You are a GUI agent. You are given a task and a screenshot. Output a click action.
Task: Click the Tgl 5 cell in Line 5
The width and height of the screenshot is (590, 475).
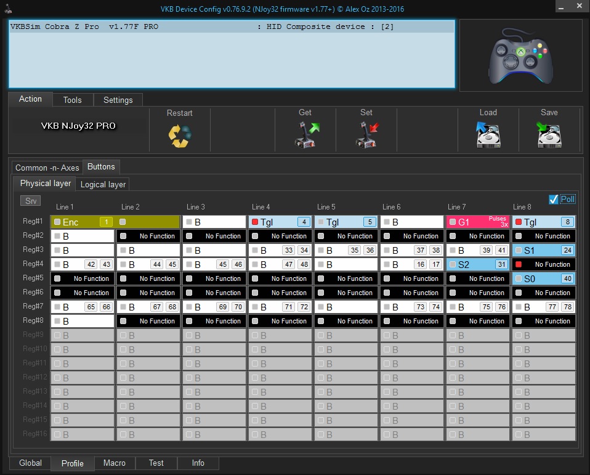[346, 222]
